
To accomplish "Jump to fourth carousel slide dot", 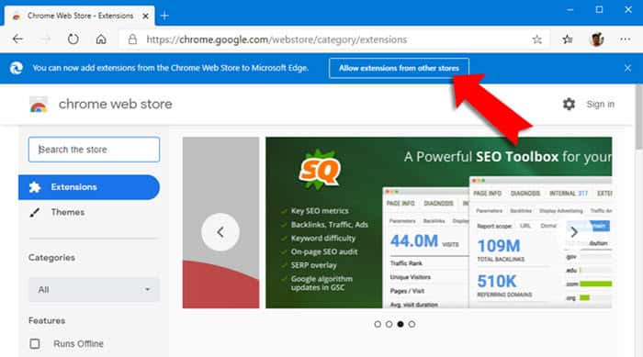I will point(412,324).
